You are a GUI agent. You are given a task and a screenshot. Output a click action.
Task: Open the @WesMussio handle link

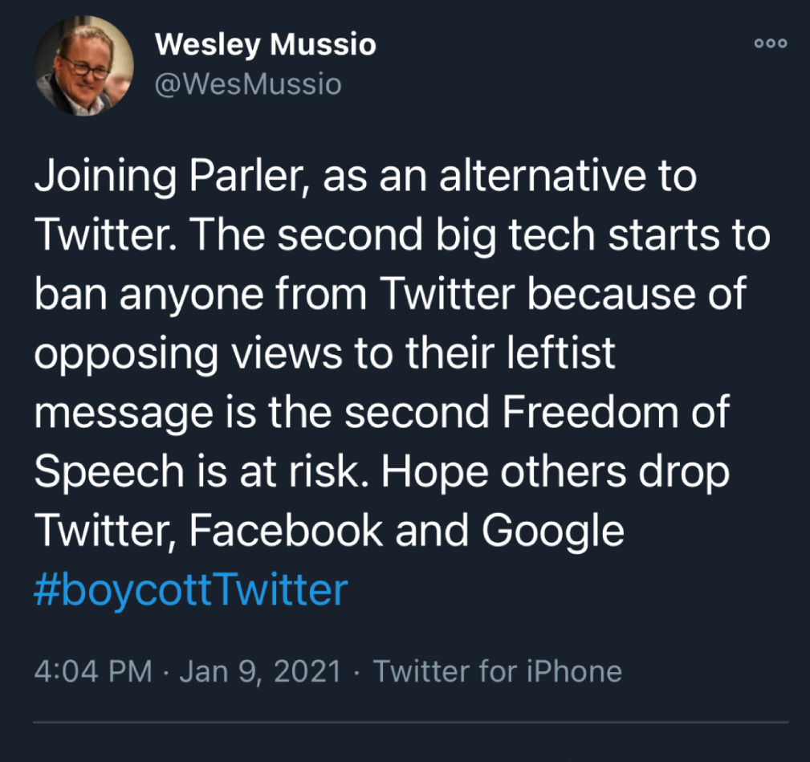[x=248, y=84]
